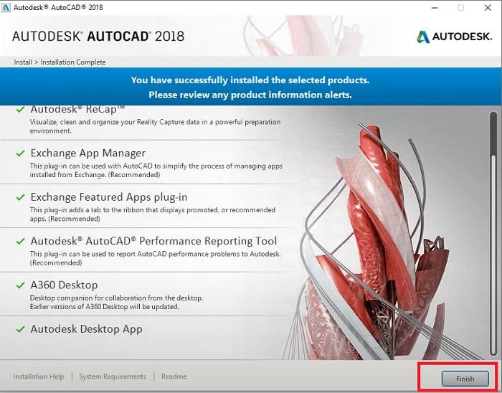Click the checkmark beside AutoCAD Performance Reporting Tool
Viewport: 502px width, 393px height.
20,242
